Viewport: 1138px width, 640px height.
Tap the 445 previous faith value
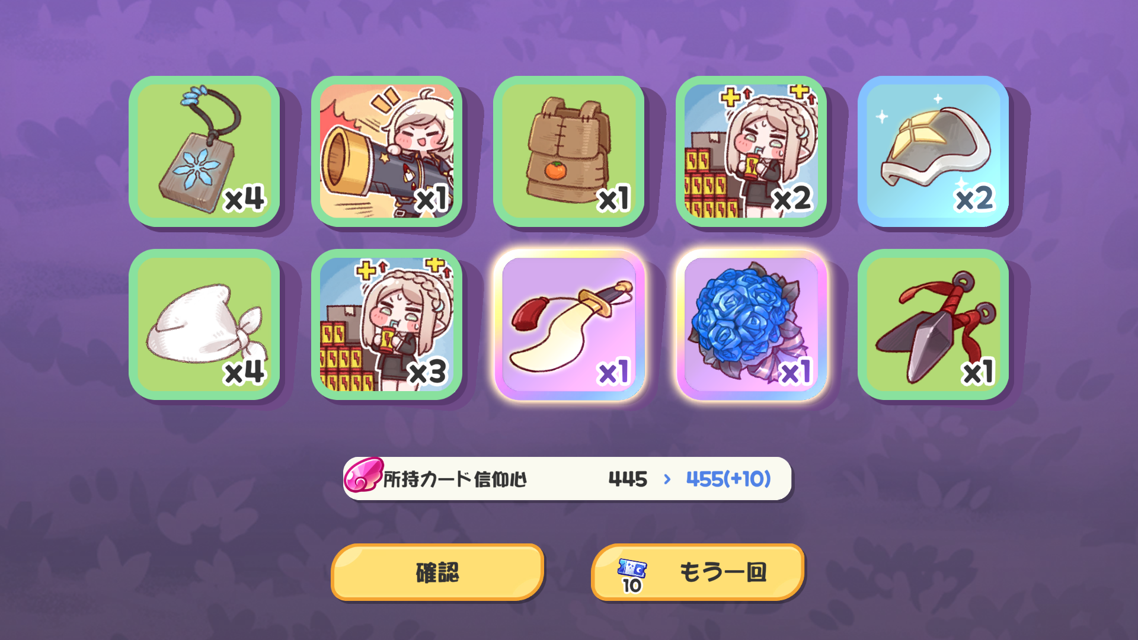coord(628,479)
